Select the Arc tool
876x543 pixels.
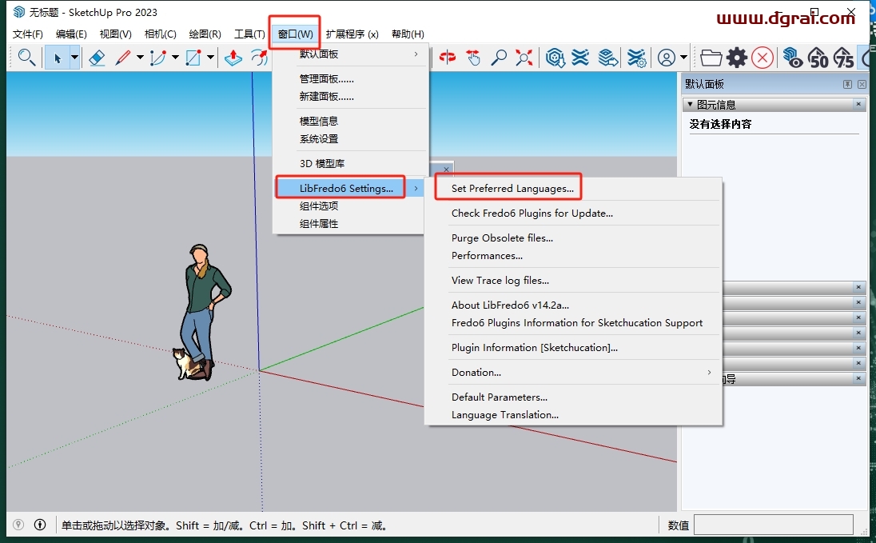pyautogui.click(x=158, y=58)
